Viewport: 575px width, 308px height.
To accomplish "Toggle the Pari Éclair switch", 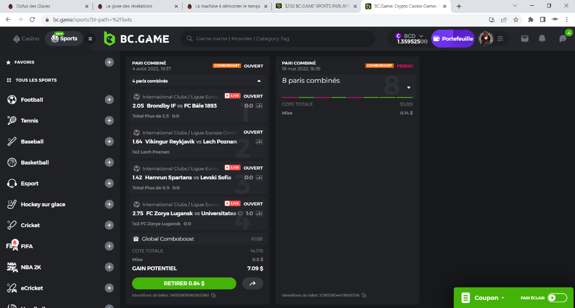I will pos(557,297).
